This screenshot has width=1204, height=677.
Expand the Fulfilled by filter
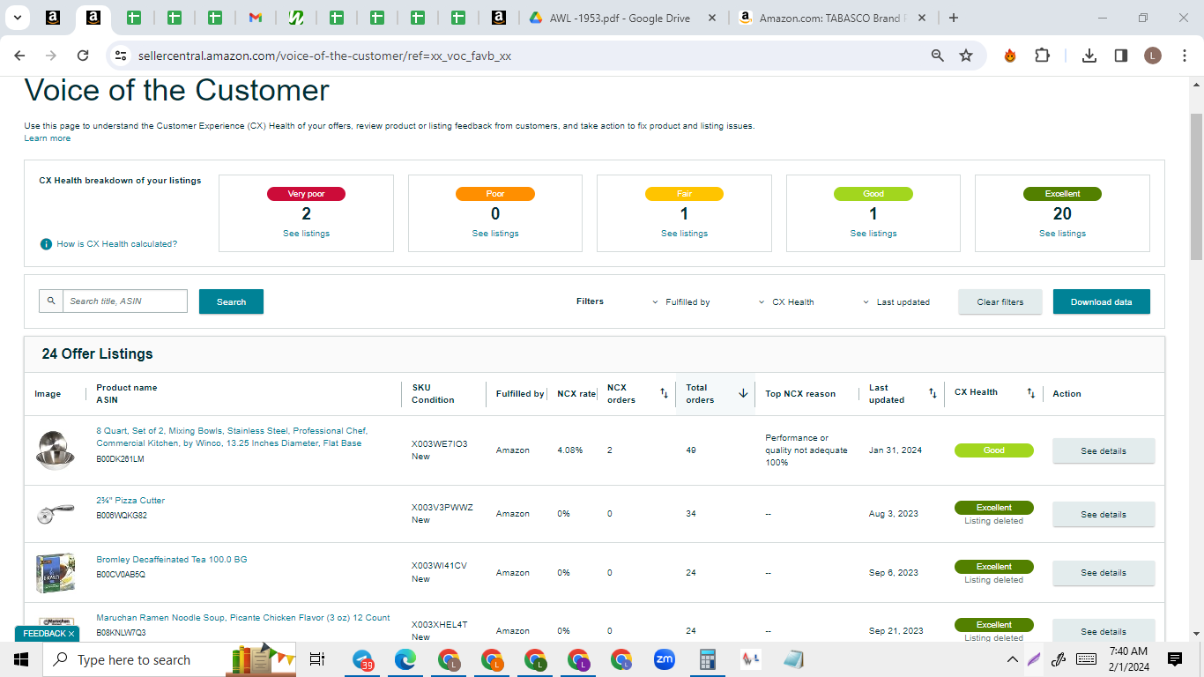pyautogui.click(x=681, y=301)
